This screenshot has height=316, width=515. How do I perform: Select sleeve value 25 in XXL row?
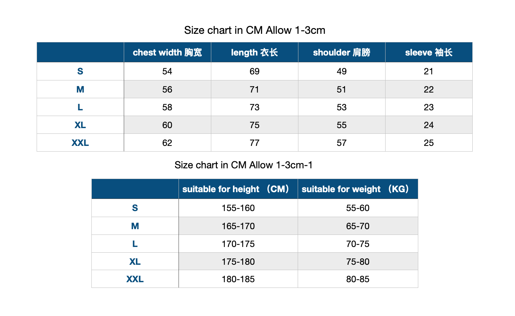pyautogui.click(x=429, y=143)
